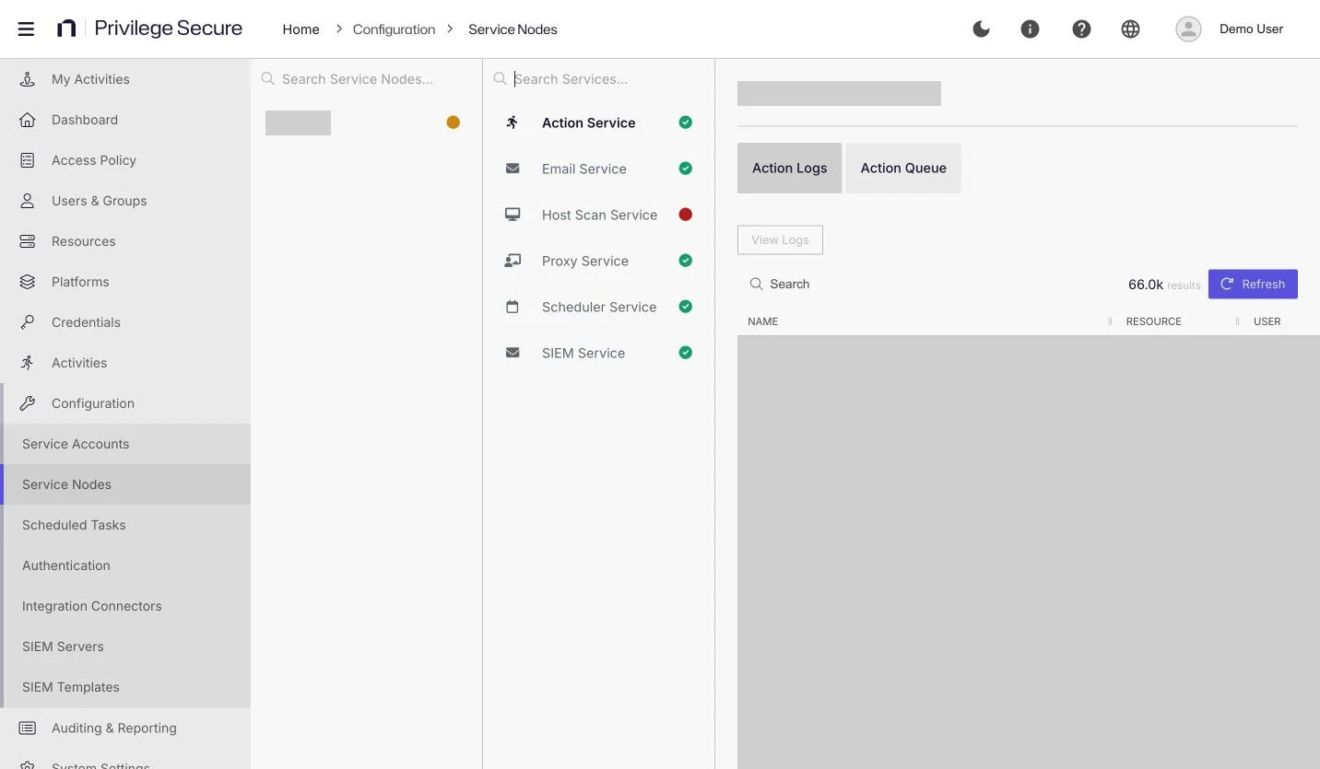Focus the Search Service Nodes field
The image size is (1320, 769).
tap(367, 79)
